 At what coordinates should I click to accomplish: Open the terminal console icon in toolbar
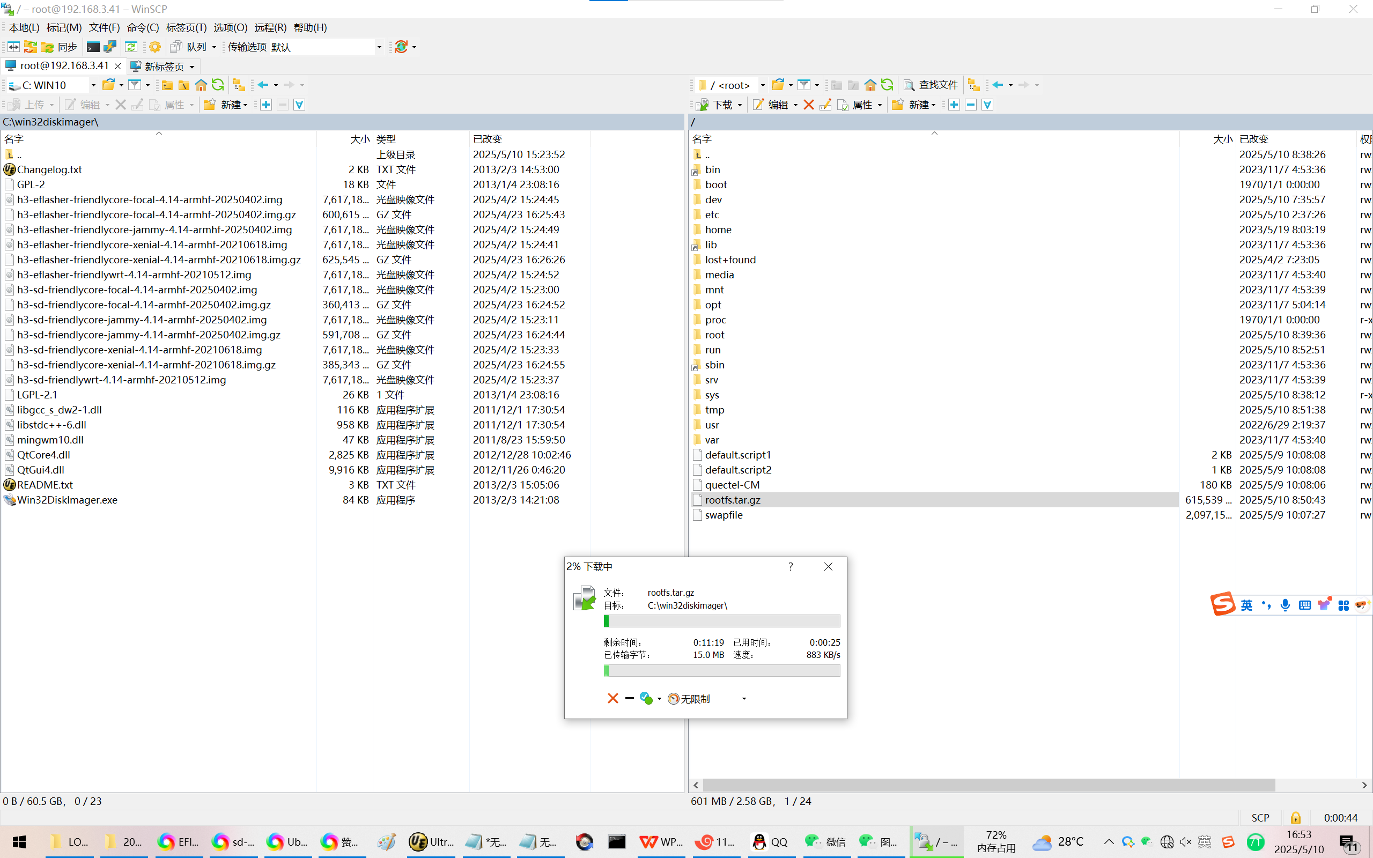[93, 47]
